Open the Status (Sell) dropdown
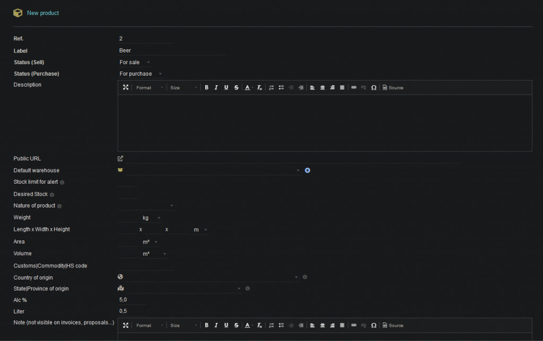This screenshot has height=341, width=543. tap(135, 62)
